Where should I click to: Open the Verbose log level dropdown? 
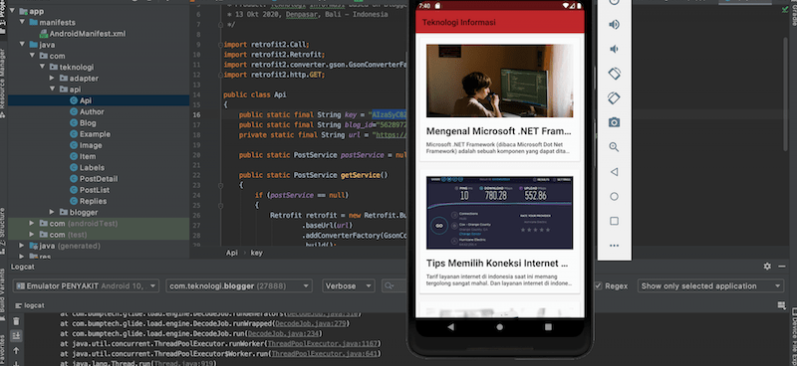(x=348, y=285)
